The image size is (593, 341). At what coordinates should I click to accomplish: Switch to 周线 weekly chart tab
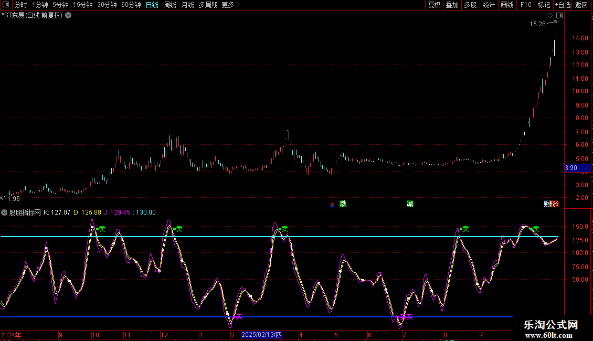pos(170,5)
